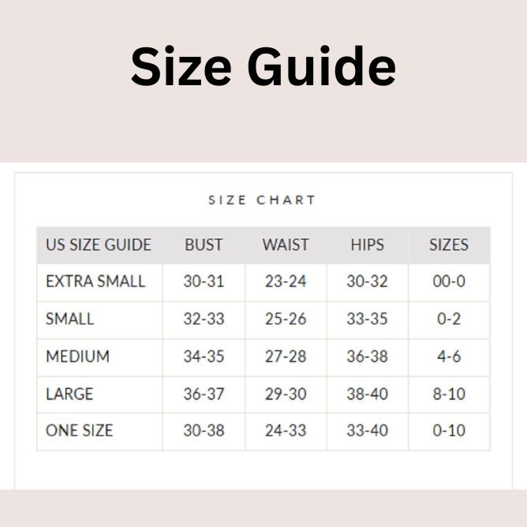Viewport: 527px width, 527px height.
Task: Click the 8-10 sizes cell
Action: [x=449, y=393]
